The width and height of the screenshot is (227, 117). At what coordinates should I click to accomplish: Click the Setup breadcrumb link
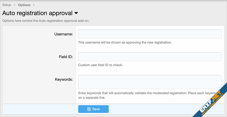coord(7,5)
